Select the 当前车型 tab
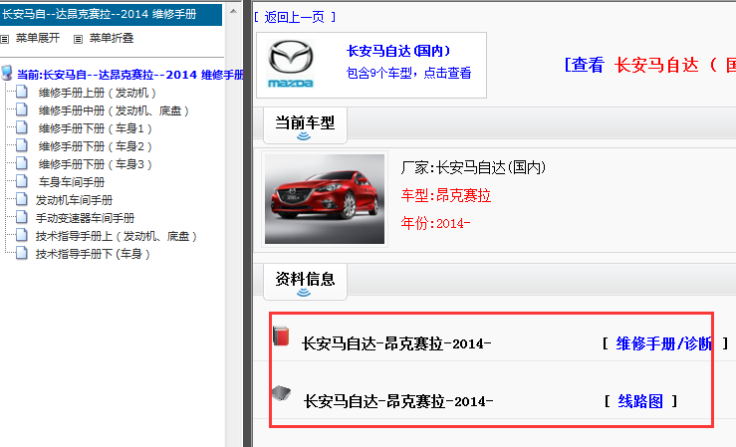 (305, 124)
